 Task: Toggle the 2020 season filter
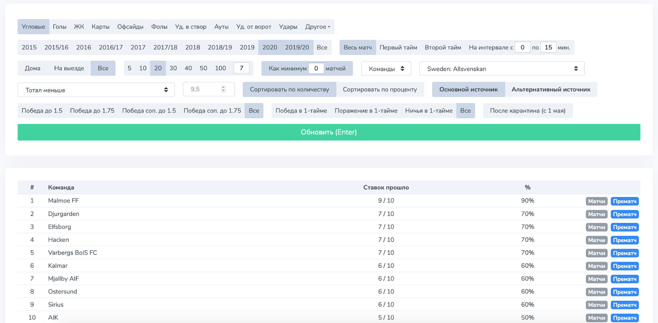pyautogui.click(x=270, y=47)
